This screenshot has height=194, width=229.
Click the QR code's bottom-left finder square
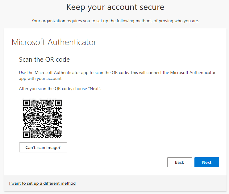coord(27,135)
